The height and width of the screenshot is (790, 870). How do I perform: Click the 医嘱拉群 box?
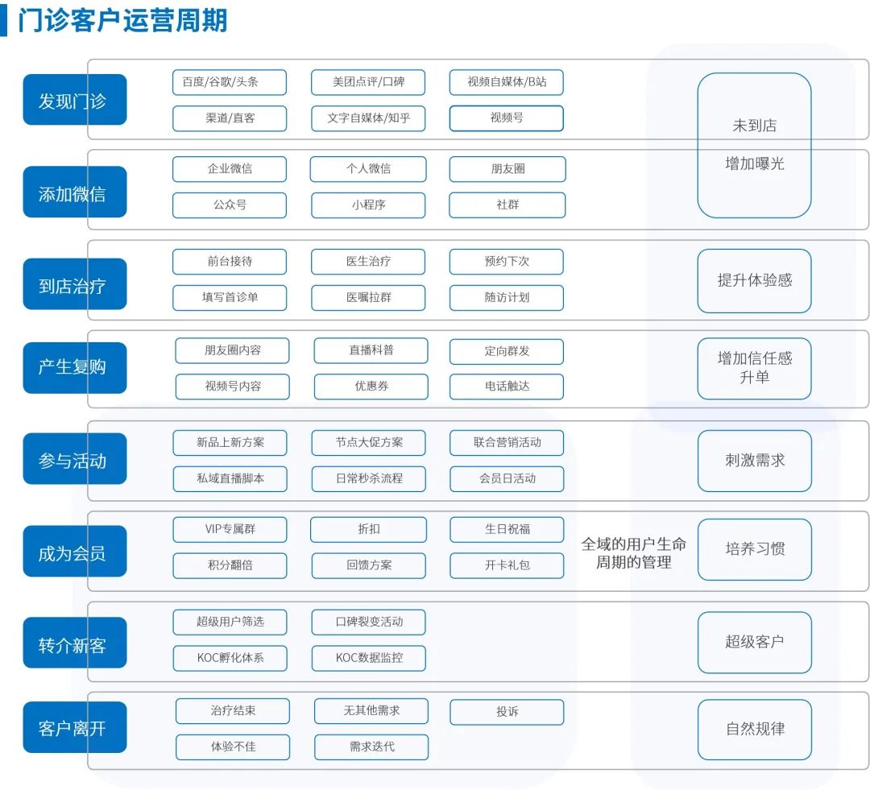368,298
